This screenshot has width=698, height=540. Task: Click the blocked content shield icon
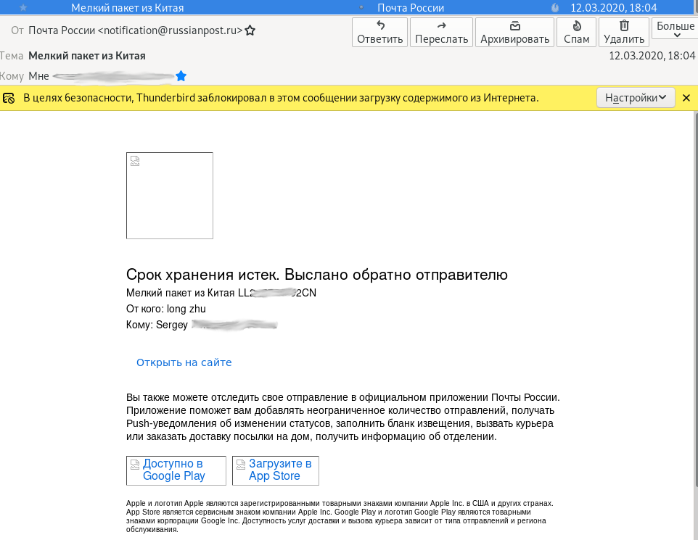[x=9, y=98]
